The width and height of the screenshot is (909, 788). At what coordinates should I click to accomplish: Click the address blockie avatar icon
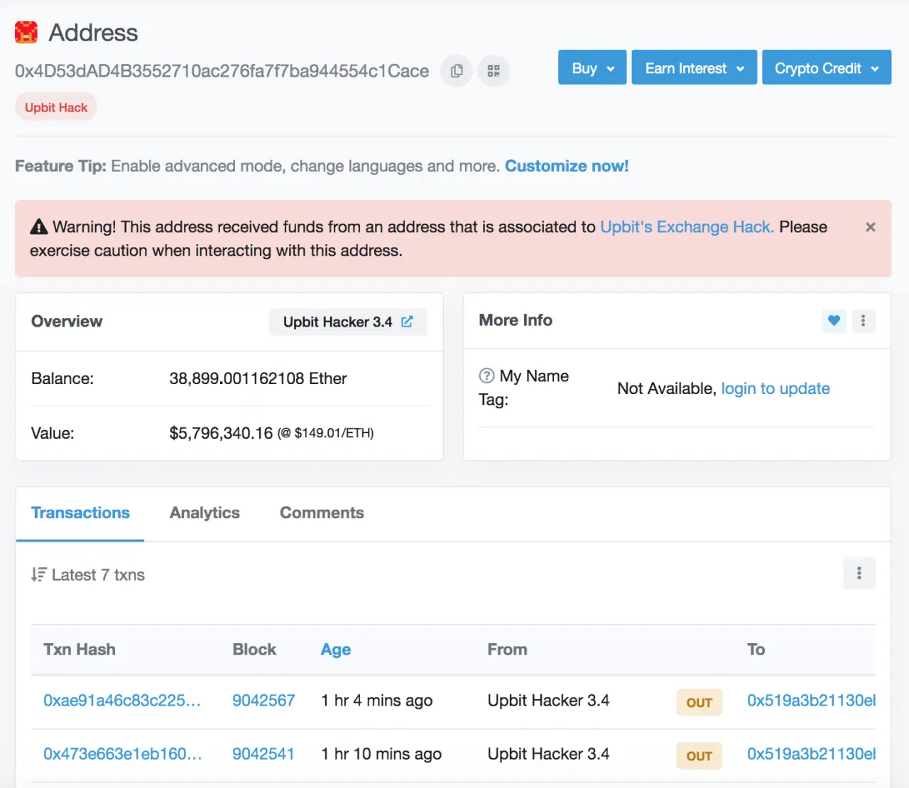point(26,33)
